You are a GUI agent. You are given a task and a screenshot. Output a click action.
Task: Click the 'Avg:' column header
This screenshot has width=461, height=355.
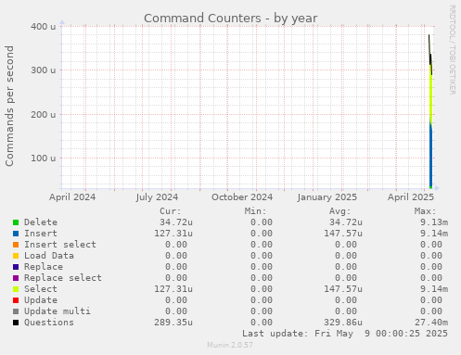pos(339,211)
